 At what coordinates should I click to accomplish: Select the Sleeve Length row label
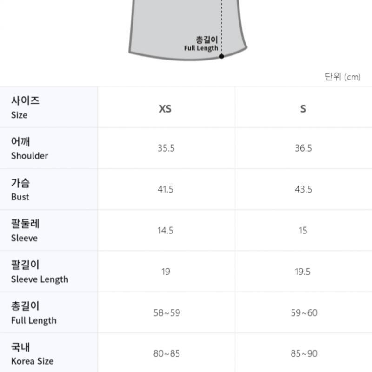pyautogui.click(x=40, y=272)
